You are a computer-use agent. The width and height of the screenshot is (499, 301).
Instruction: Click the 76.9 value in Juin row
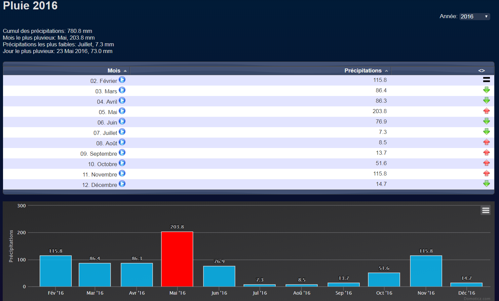(x=381, y=121)
